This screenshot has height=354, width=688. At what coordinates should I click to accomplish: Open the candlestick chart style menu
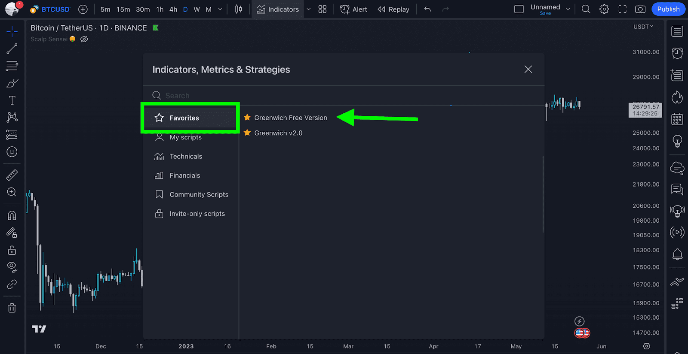click(239, 9)
